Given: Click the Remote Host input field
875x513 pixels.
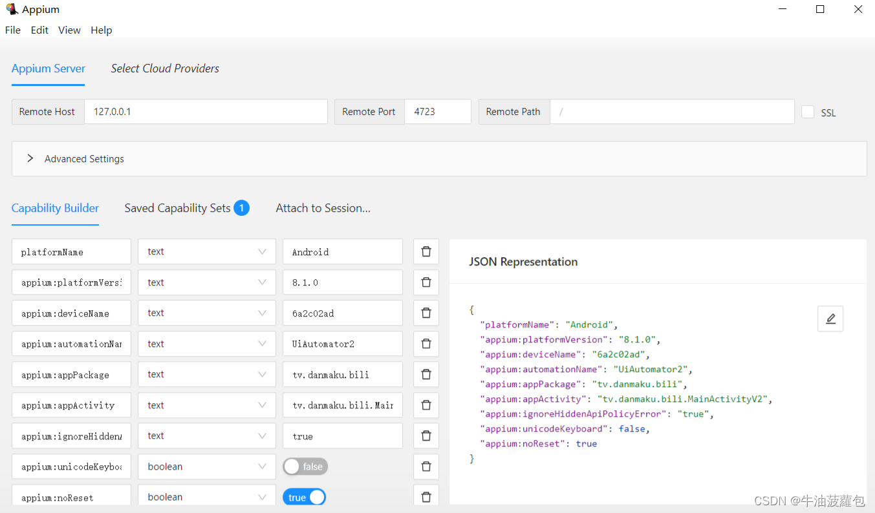Looking at the screenshot, I should click(x=206, y=112).
